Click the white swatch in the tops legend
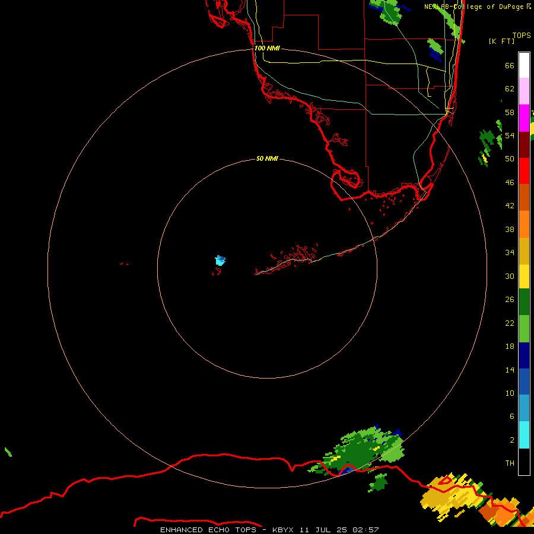 (x=524, y=65)
